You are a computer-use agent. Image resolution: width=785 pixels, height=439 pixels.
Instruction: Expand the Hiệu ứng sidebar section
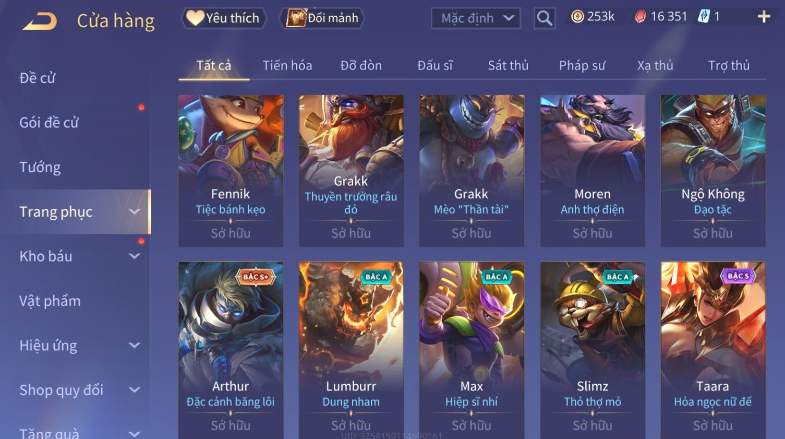(x=134, y=346)
